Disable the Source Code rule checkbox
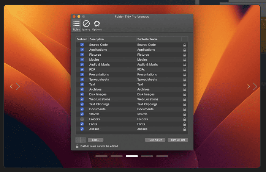This screenshot has height=172, width=266. tap(82, 45)
